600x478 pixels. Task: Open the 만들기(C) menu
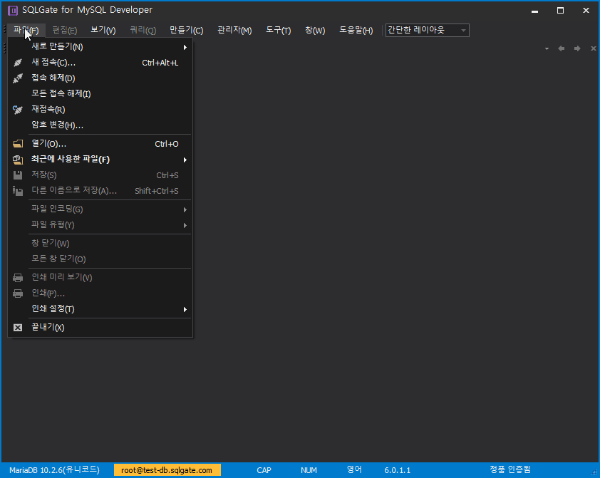(x=187, y=30)
